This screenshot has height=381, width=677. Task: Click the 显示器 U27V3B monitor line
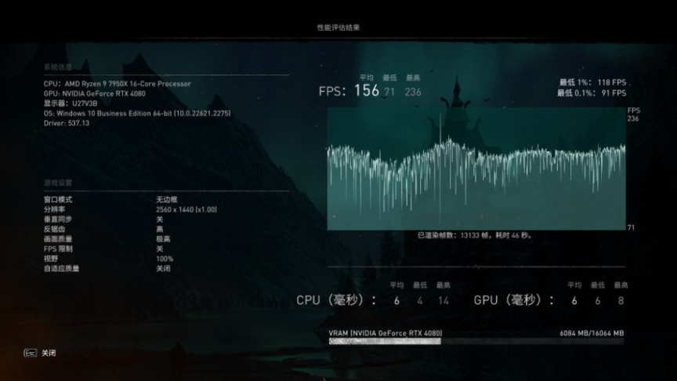pos(71,103)
